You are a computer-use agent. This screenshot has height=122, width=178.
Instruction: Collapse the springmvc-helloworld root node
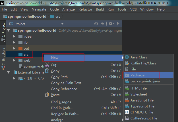point(8,30)
